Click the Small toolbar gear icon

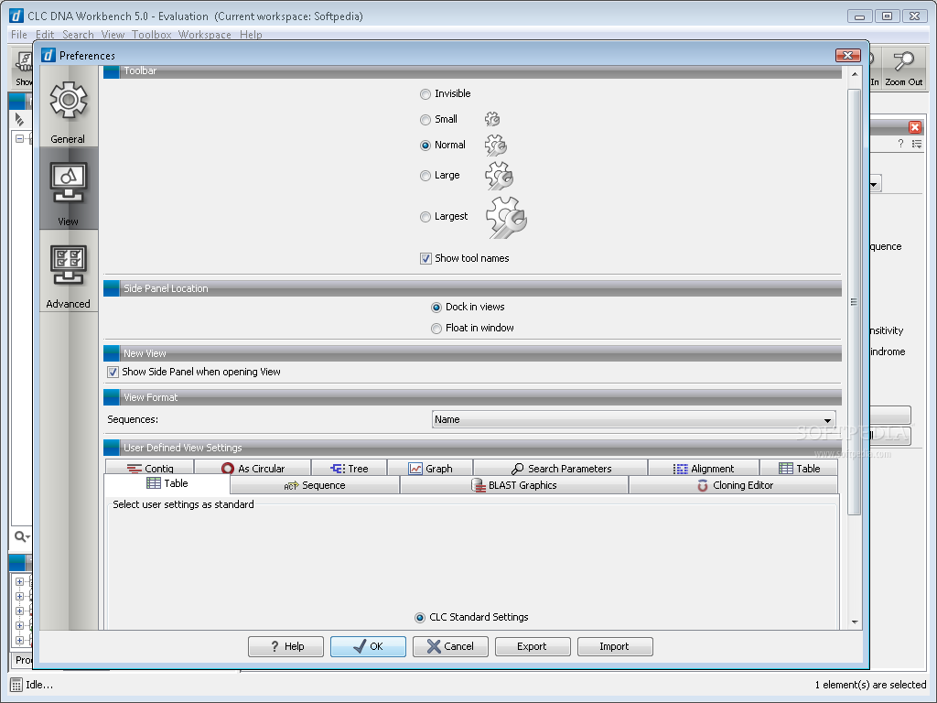tap(492, 119)
